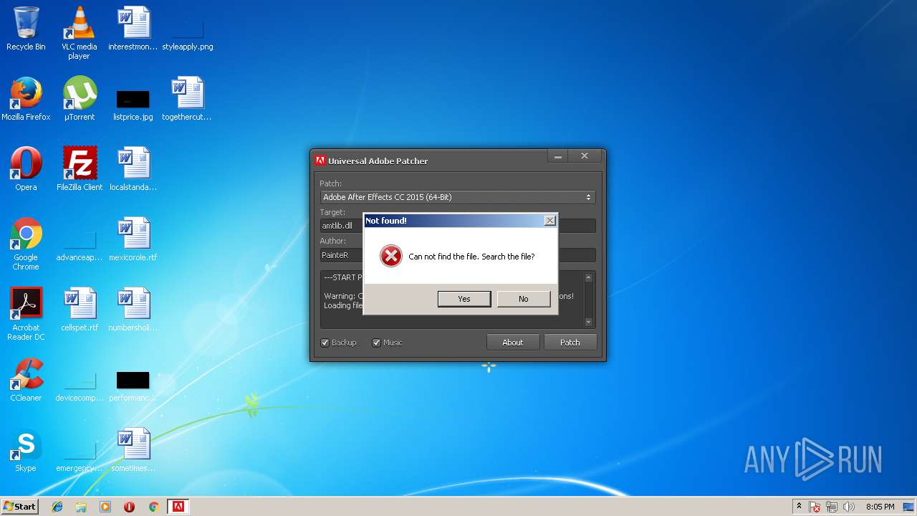Viewport: 917px width, 516px height.
Task: Open mexicorole.rtf document
Action: tap(133, 239)
